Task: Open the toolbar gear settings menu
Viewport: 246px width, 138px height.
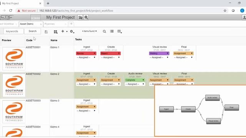Action: pyautogui.click(x=72, y=31)
